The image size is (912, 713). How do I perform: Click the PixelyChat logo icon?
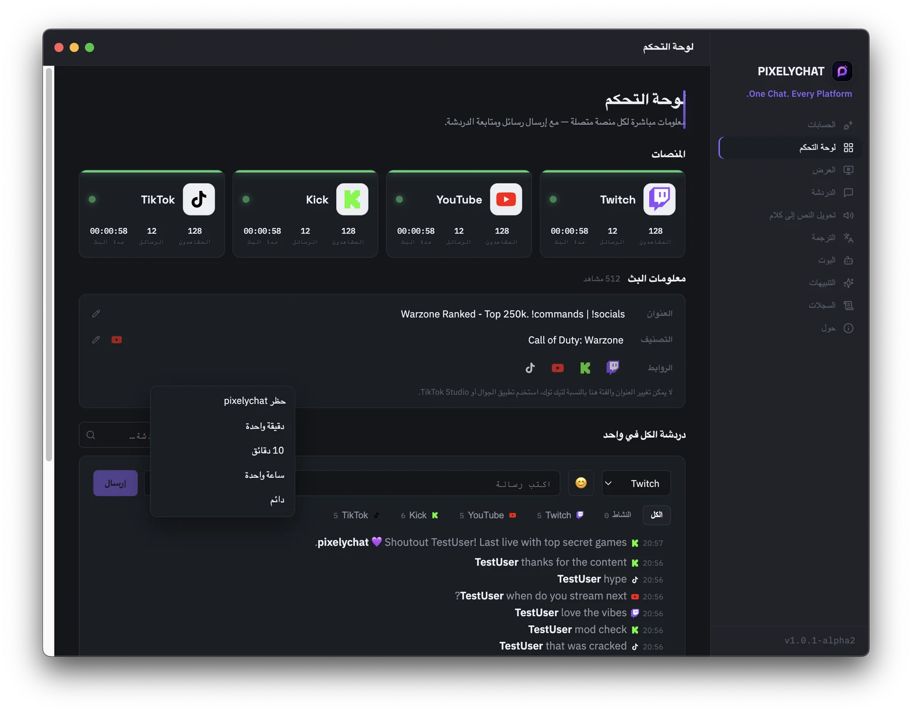(842, 71)
